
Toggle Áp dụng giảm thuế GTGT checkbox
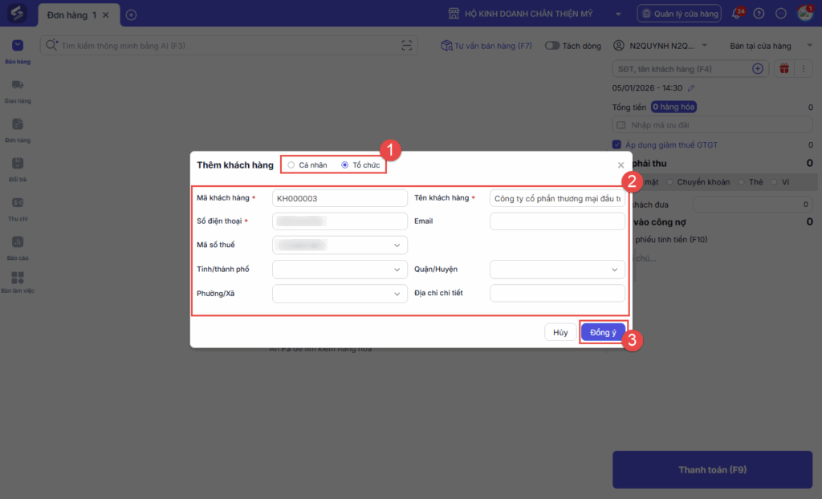pyautogui.click(x=616, y=144)
